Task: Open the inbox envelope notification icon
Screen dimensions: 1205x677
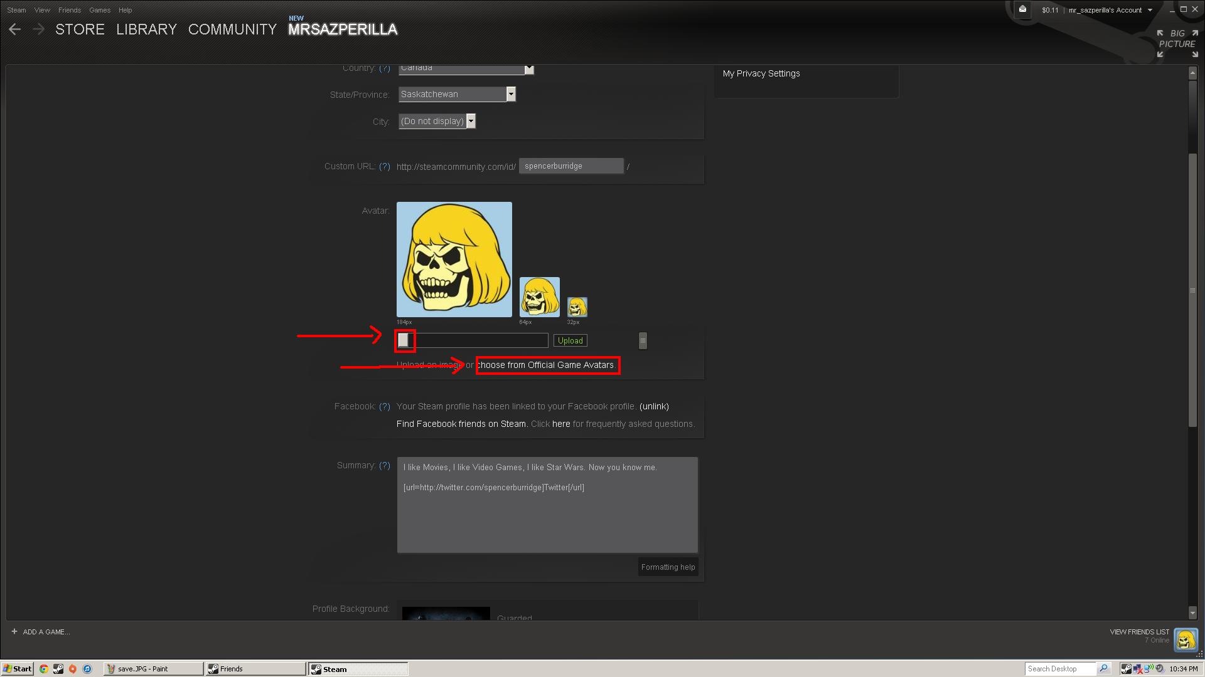Action: pos(1022,9)
